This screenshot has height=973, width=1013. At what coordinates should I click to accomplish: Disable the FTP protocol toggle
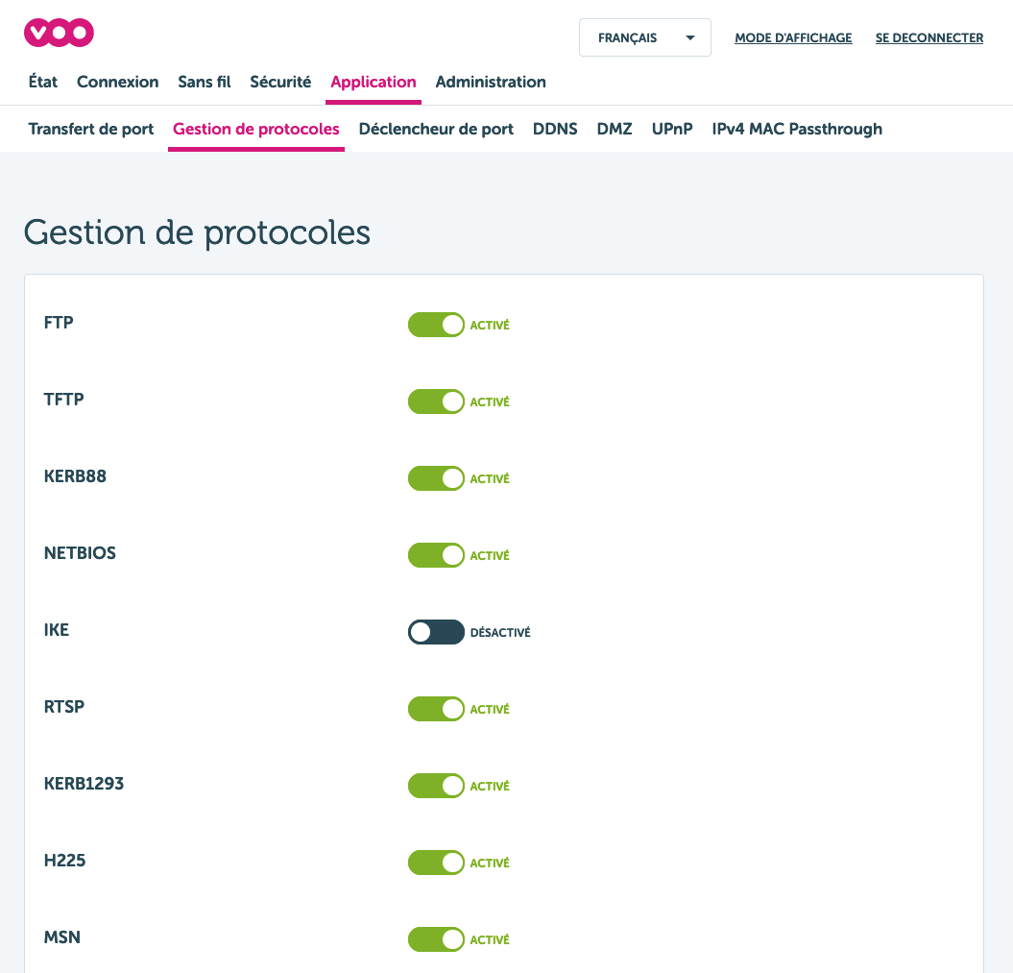tap(436, 325)
